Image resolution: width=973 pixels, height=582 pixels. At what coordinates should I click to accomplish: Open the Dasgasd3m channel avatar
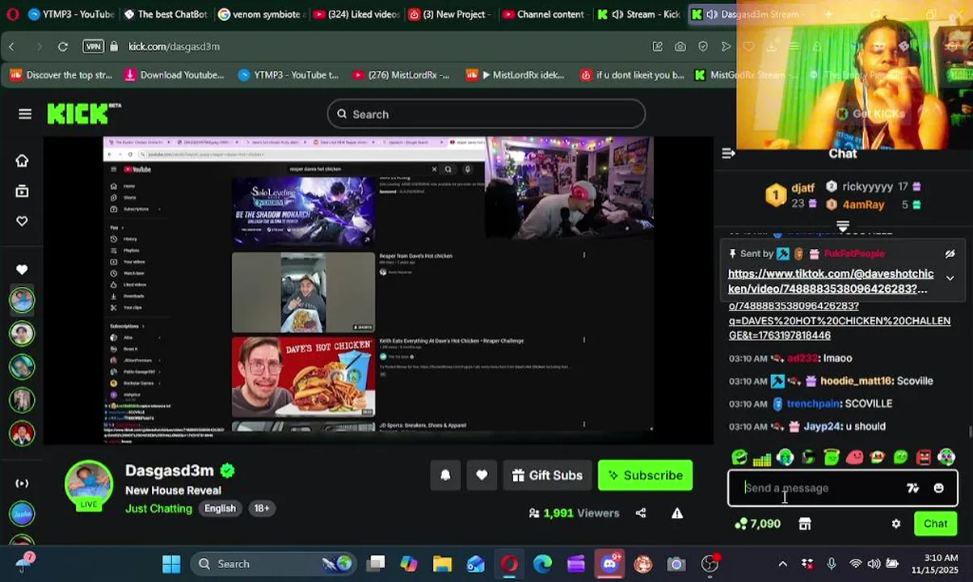point(89,483)
